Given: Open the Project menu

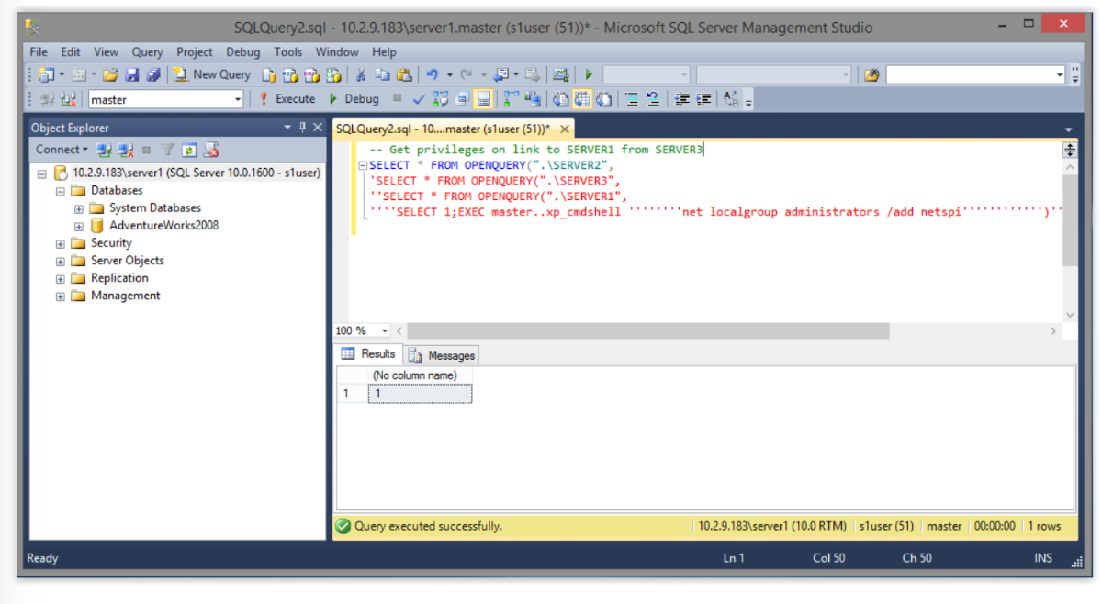Looking at the screenshot, I should (x=194, y=52).
